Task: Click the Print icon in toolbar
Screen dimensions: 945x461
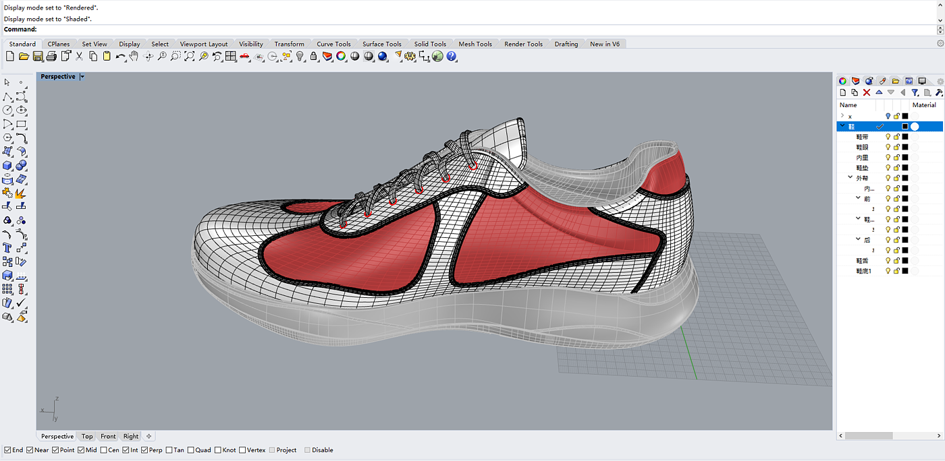Action: pos(51,57)
